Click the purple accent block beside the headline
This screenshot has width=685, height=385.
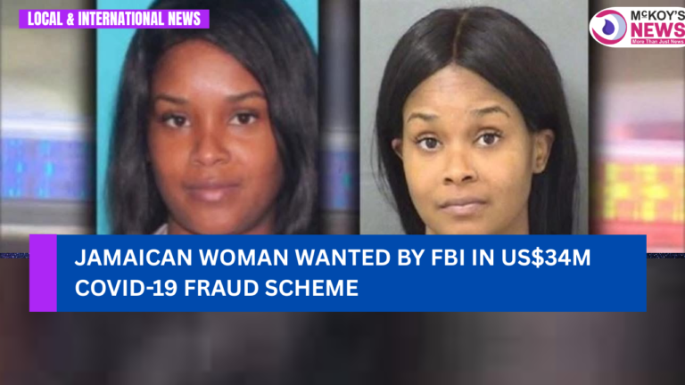(43, 274)
